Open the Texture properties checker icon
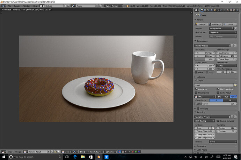241x160 pixels. pyautogui.click(x=231, y=10)
